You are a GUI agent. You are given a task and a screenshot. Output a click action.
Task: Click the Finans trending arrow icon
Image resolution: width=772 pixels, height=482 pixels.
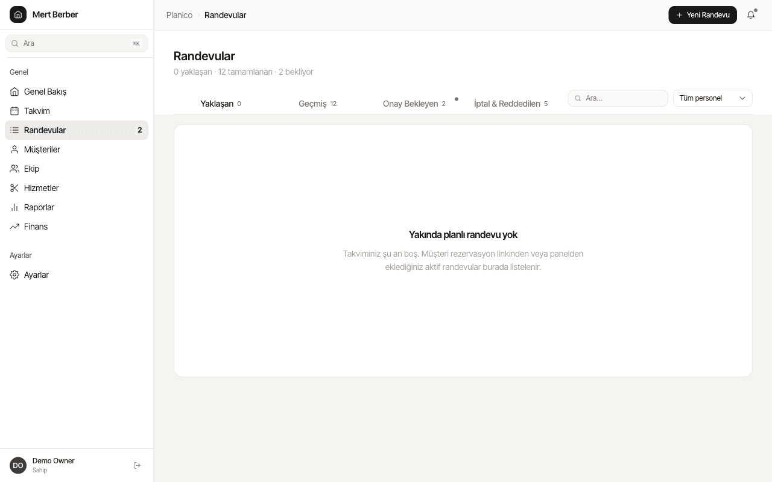click(x=14, y=227)
